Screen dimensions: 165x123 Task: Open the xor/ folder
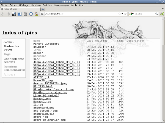37,59
